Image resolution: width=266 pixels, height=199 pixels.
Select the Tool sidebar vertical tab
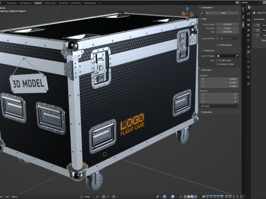[x=243, y=17]
